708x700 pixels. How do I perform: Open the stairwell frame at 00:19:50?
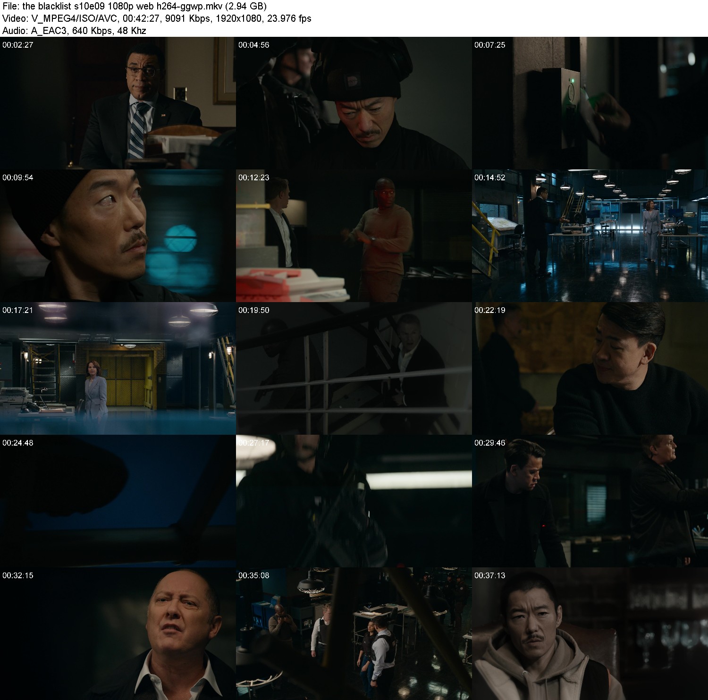pos(354,368)
